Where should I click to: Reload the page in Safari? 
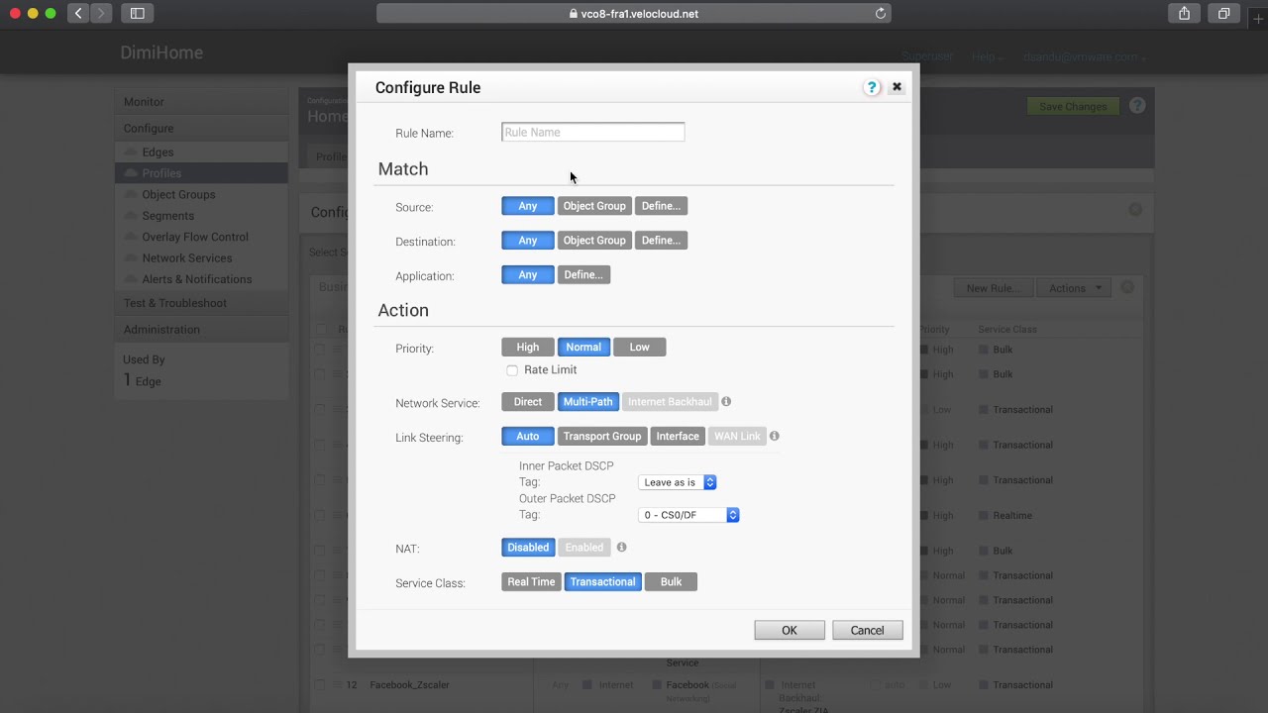point(880,14)
